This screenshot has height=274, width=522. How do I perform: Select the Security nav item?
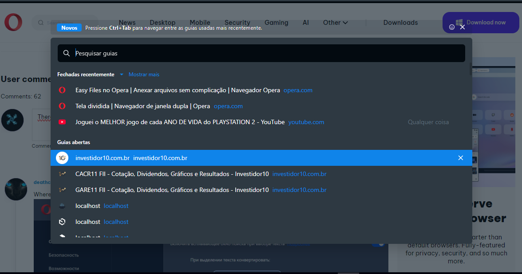[x=237, y=23]
